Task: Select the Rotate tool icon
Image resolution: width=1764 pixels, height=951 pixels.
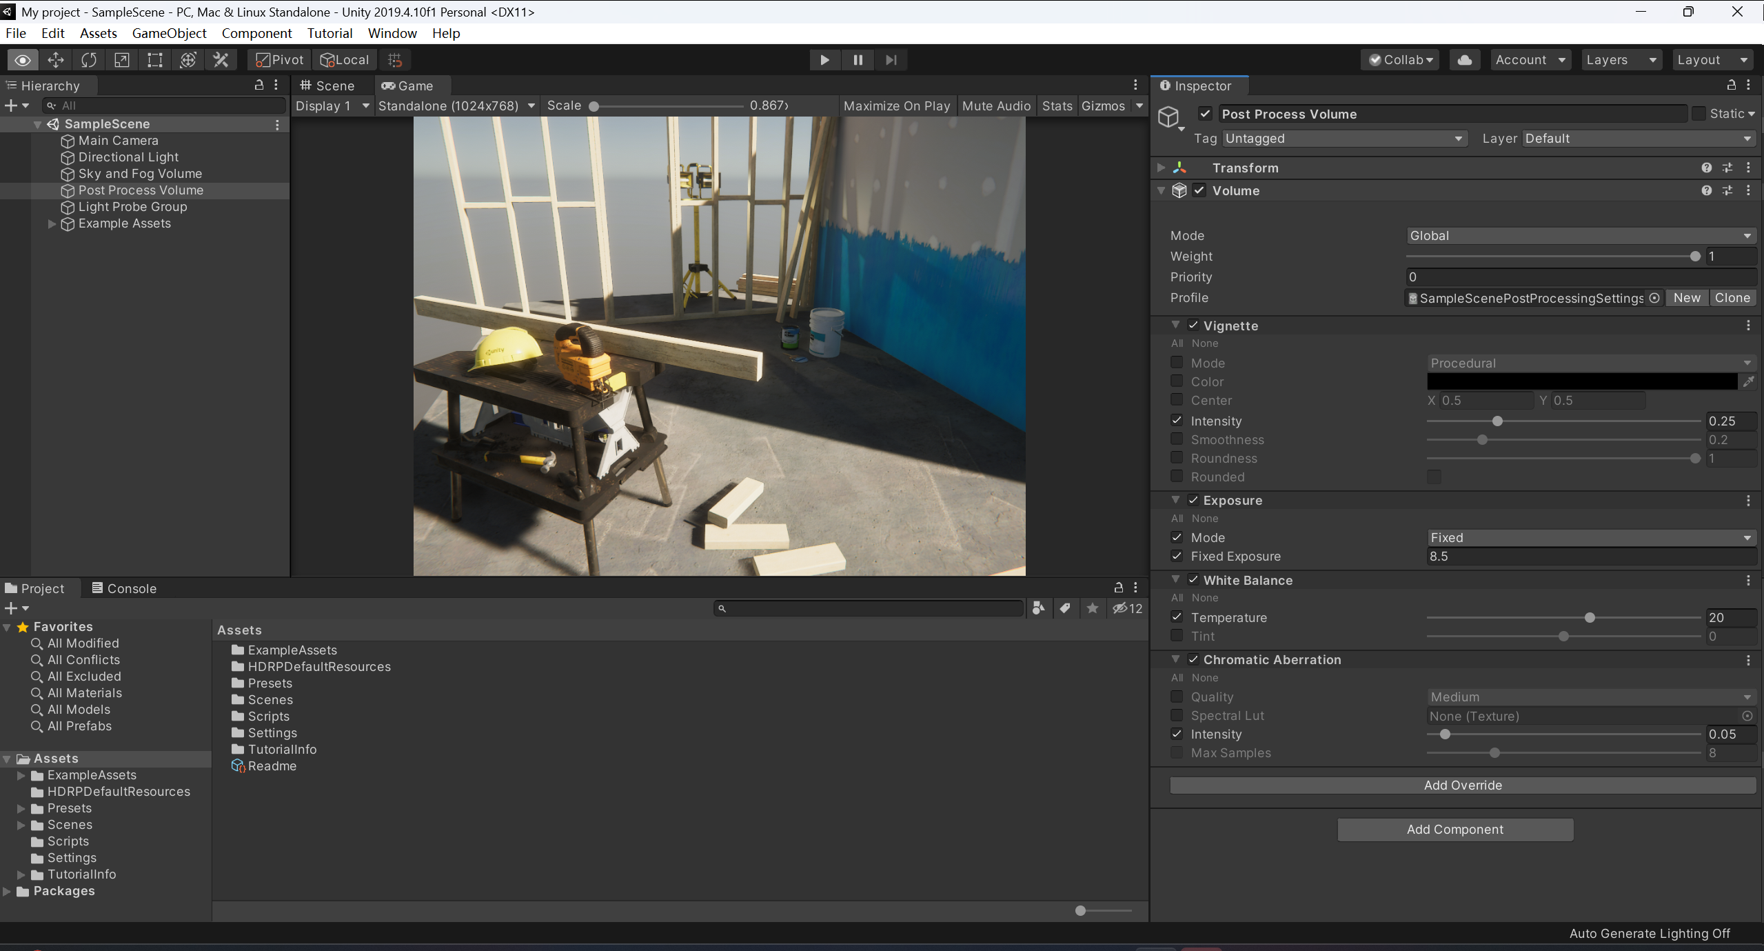Action: tap(89, 60)
